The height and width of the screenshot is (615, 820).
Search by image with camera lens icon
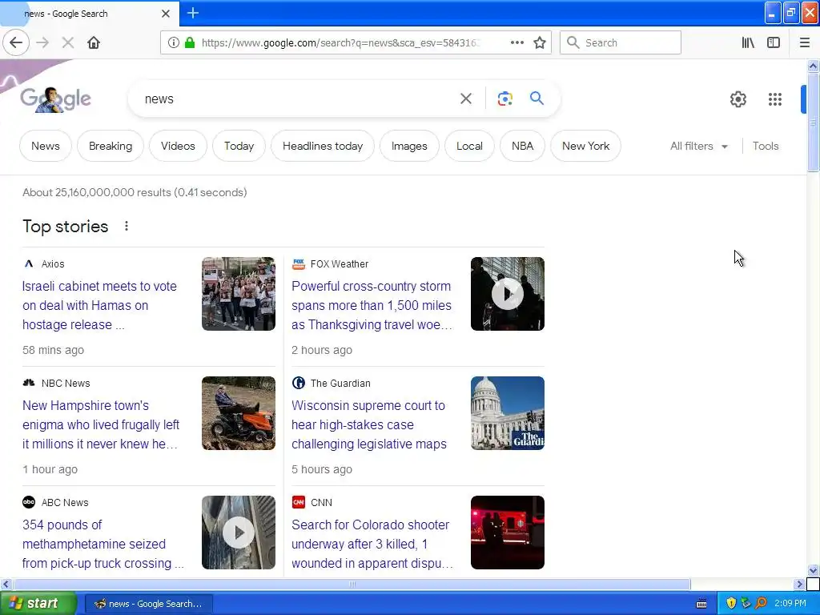click(x=504, y=98)
